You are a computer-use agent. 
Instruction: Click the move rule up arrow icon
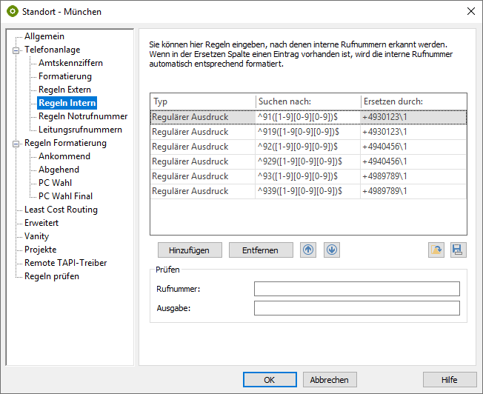click(x=308, y=250)
